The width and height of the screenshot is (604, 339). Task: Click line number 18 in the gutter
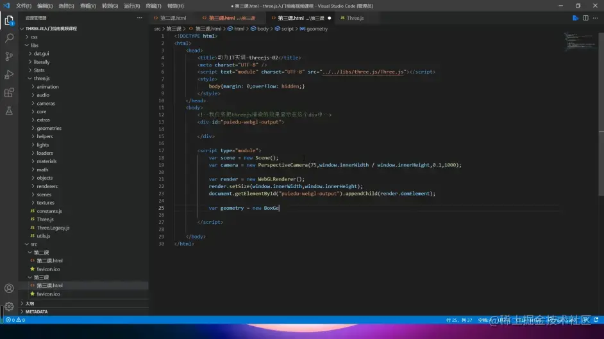click(162, 158)
